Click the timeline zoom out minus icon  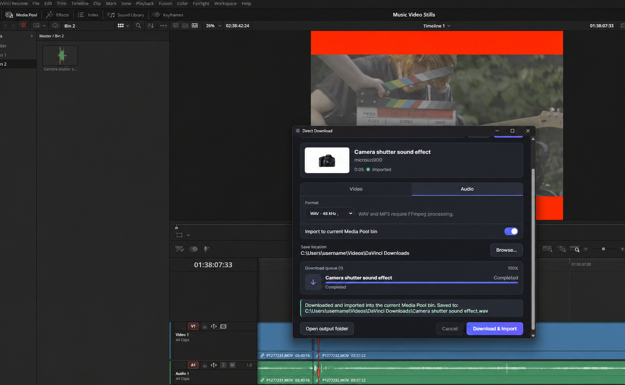[x=586, y=249]
